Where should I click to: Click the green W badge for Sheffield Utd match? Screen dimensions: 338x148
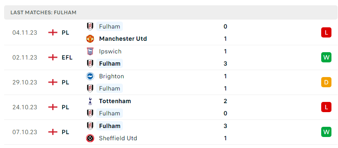(x=326, y=132)
